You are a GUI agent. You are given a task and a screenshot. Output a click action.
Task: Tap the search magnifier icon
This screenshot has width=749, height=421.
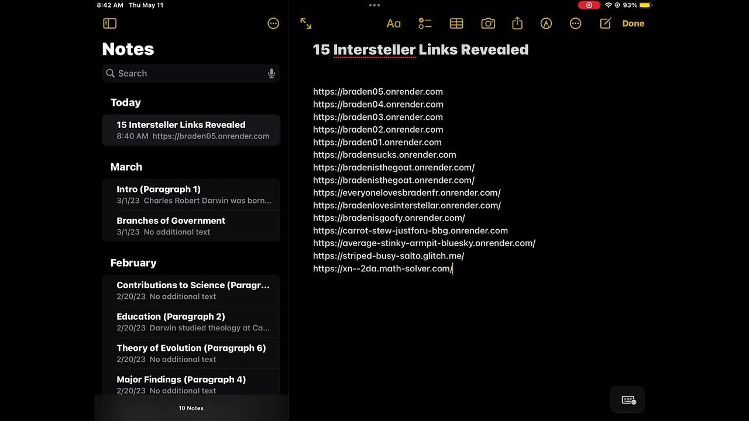110,73
